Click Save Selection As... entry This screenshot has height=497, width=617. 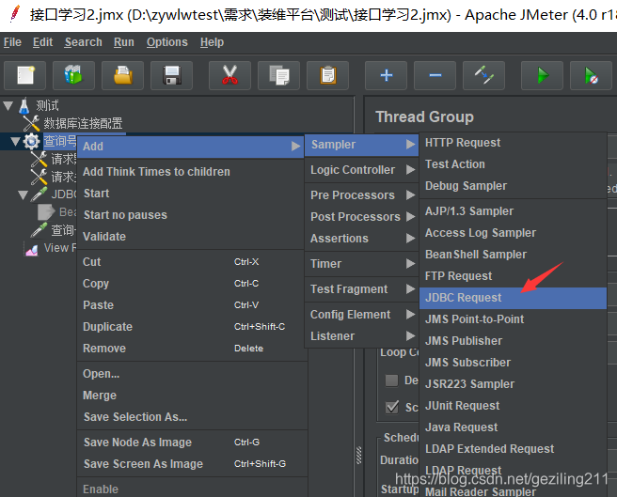191,417
